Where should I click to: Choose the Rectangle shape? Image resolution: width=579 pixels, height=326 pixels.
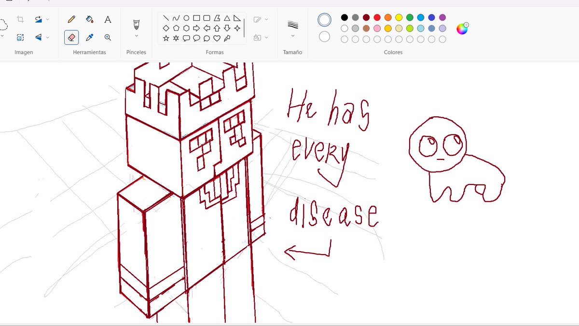[196, 18]
